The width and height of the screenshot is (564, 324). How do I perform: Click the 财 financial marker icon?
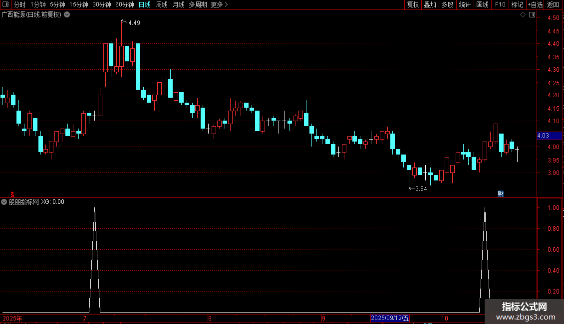[500, 194]
